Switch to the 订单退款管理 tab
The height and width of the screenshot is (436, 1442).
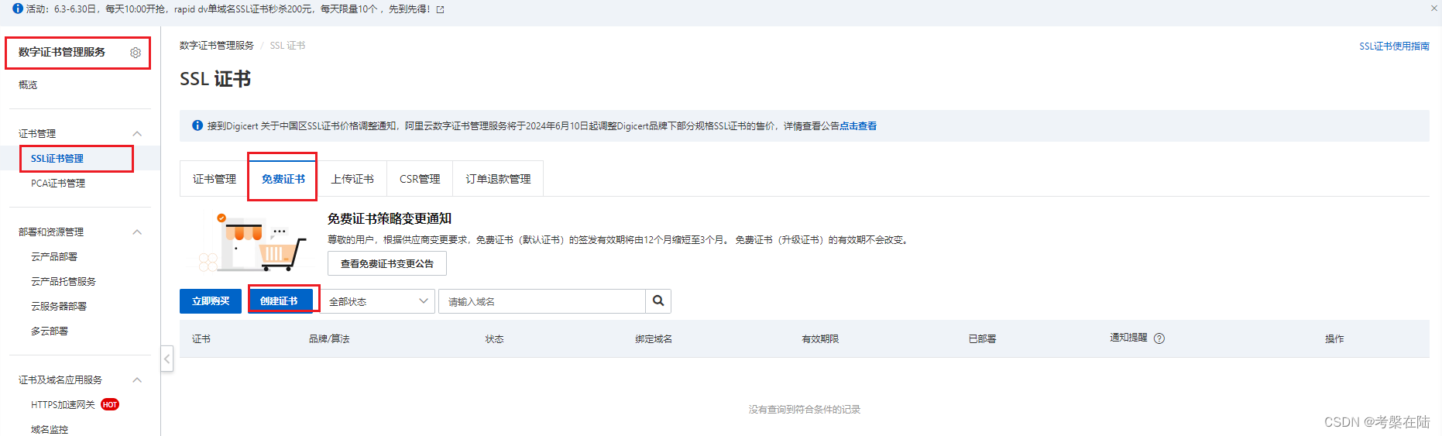click(x=498, y=179)
